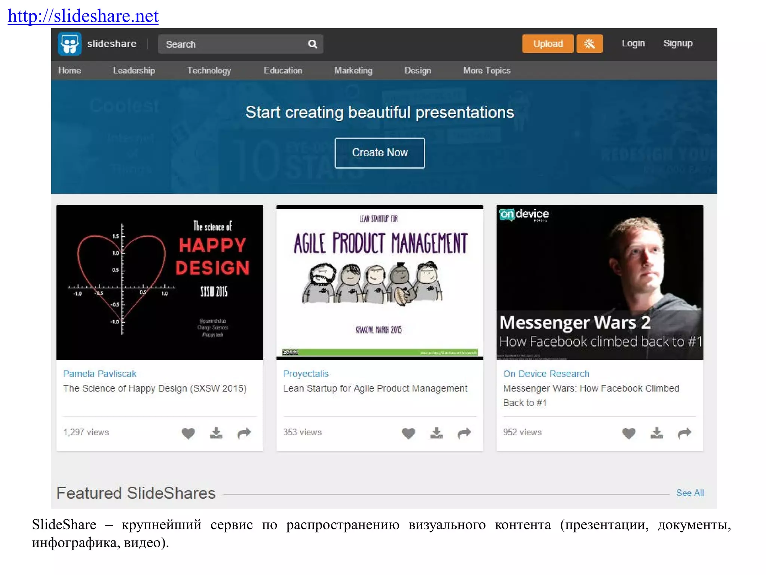
Task: Share The Science of Happy Design card
Action: point(244,433)
